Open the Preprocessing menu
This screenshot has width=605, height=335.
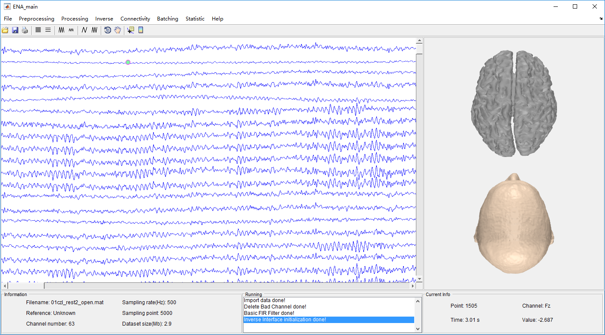tap(36, 19)
